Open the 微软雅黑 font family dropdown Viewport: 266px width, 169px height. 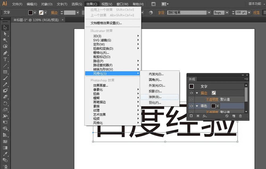pos(209,13)
